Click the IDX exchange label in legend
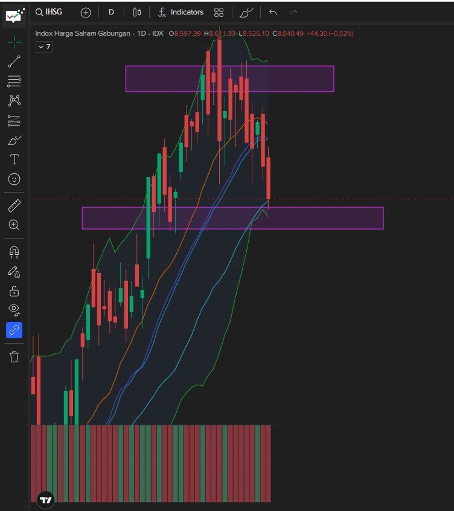 coord(158,33)
